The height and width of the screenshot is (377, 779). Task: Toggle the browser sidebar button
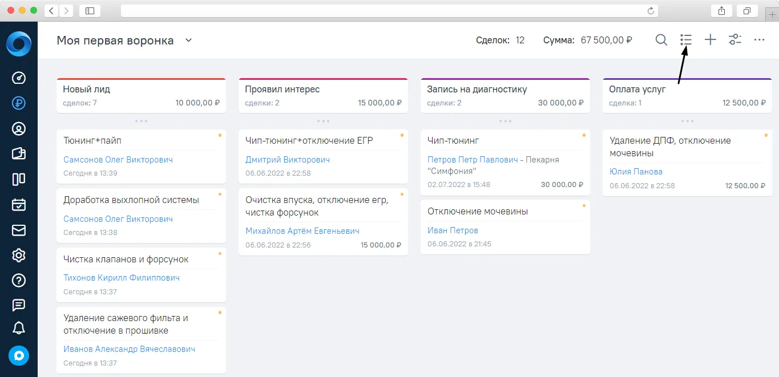[x=90, y=11]
